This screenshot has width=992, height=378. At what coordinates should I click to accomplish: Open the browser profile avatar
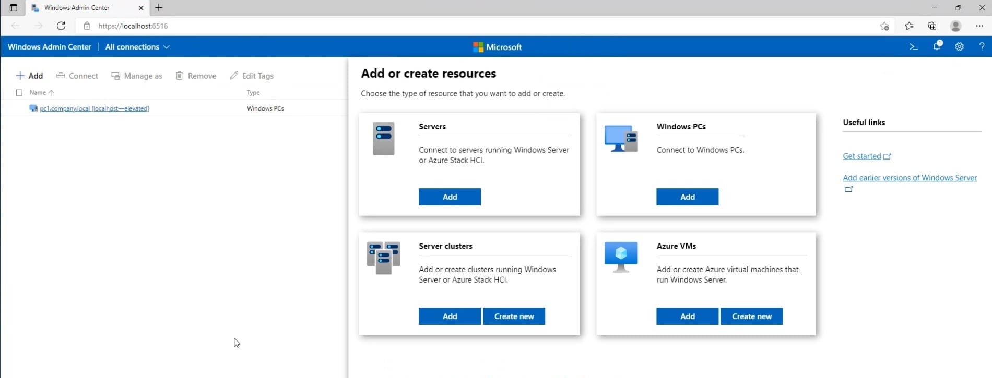point(955,26)
